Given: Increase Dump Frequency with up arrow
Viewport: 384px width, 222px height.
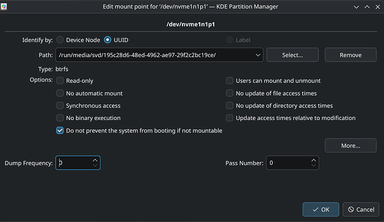Looking at the screenshot, I should [95, 160].
